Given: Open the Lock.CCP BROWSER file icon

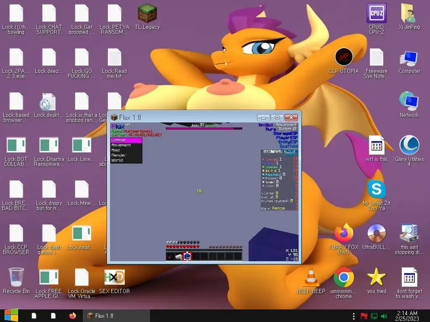Looking at the screenshot, I should (16, 239).
